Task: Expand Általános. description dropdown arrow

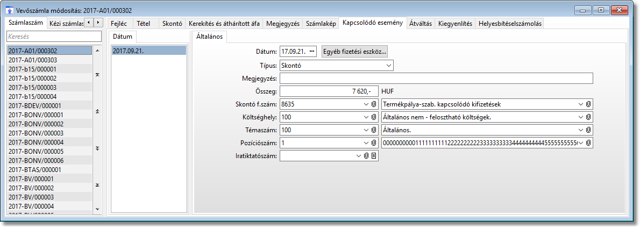Action: (x=581, y=130)
